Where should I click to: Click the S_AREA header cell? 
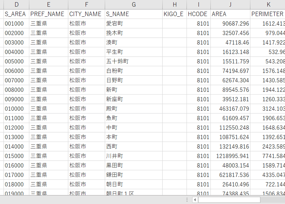(x=16, y=14)
